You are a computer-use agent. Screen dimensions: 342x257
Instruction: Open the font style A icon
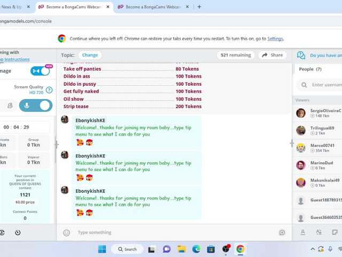[303, 232]
